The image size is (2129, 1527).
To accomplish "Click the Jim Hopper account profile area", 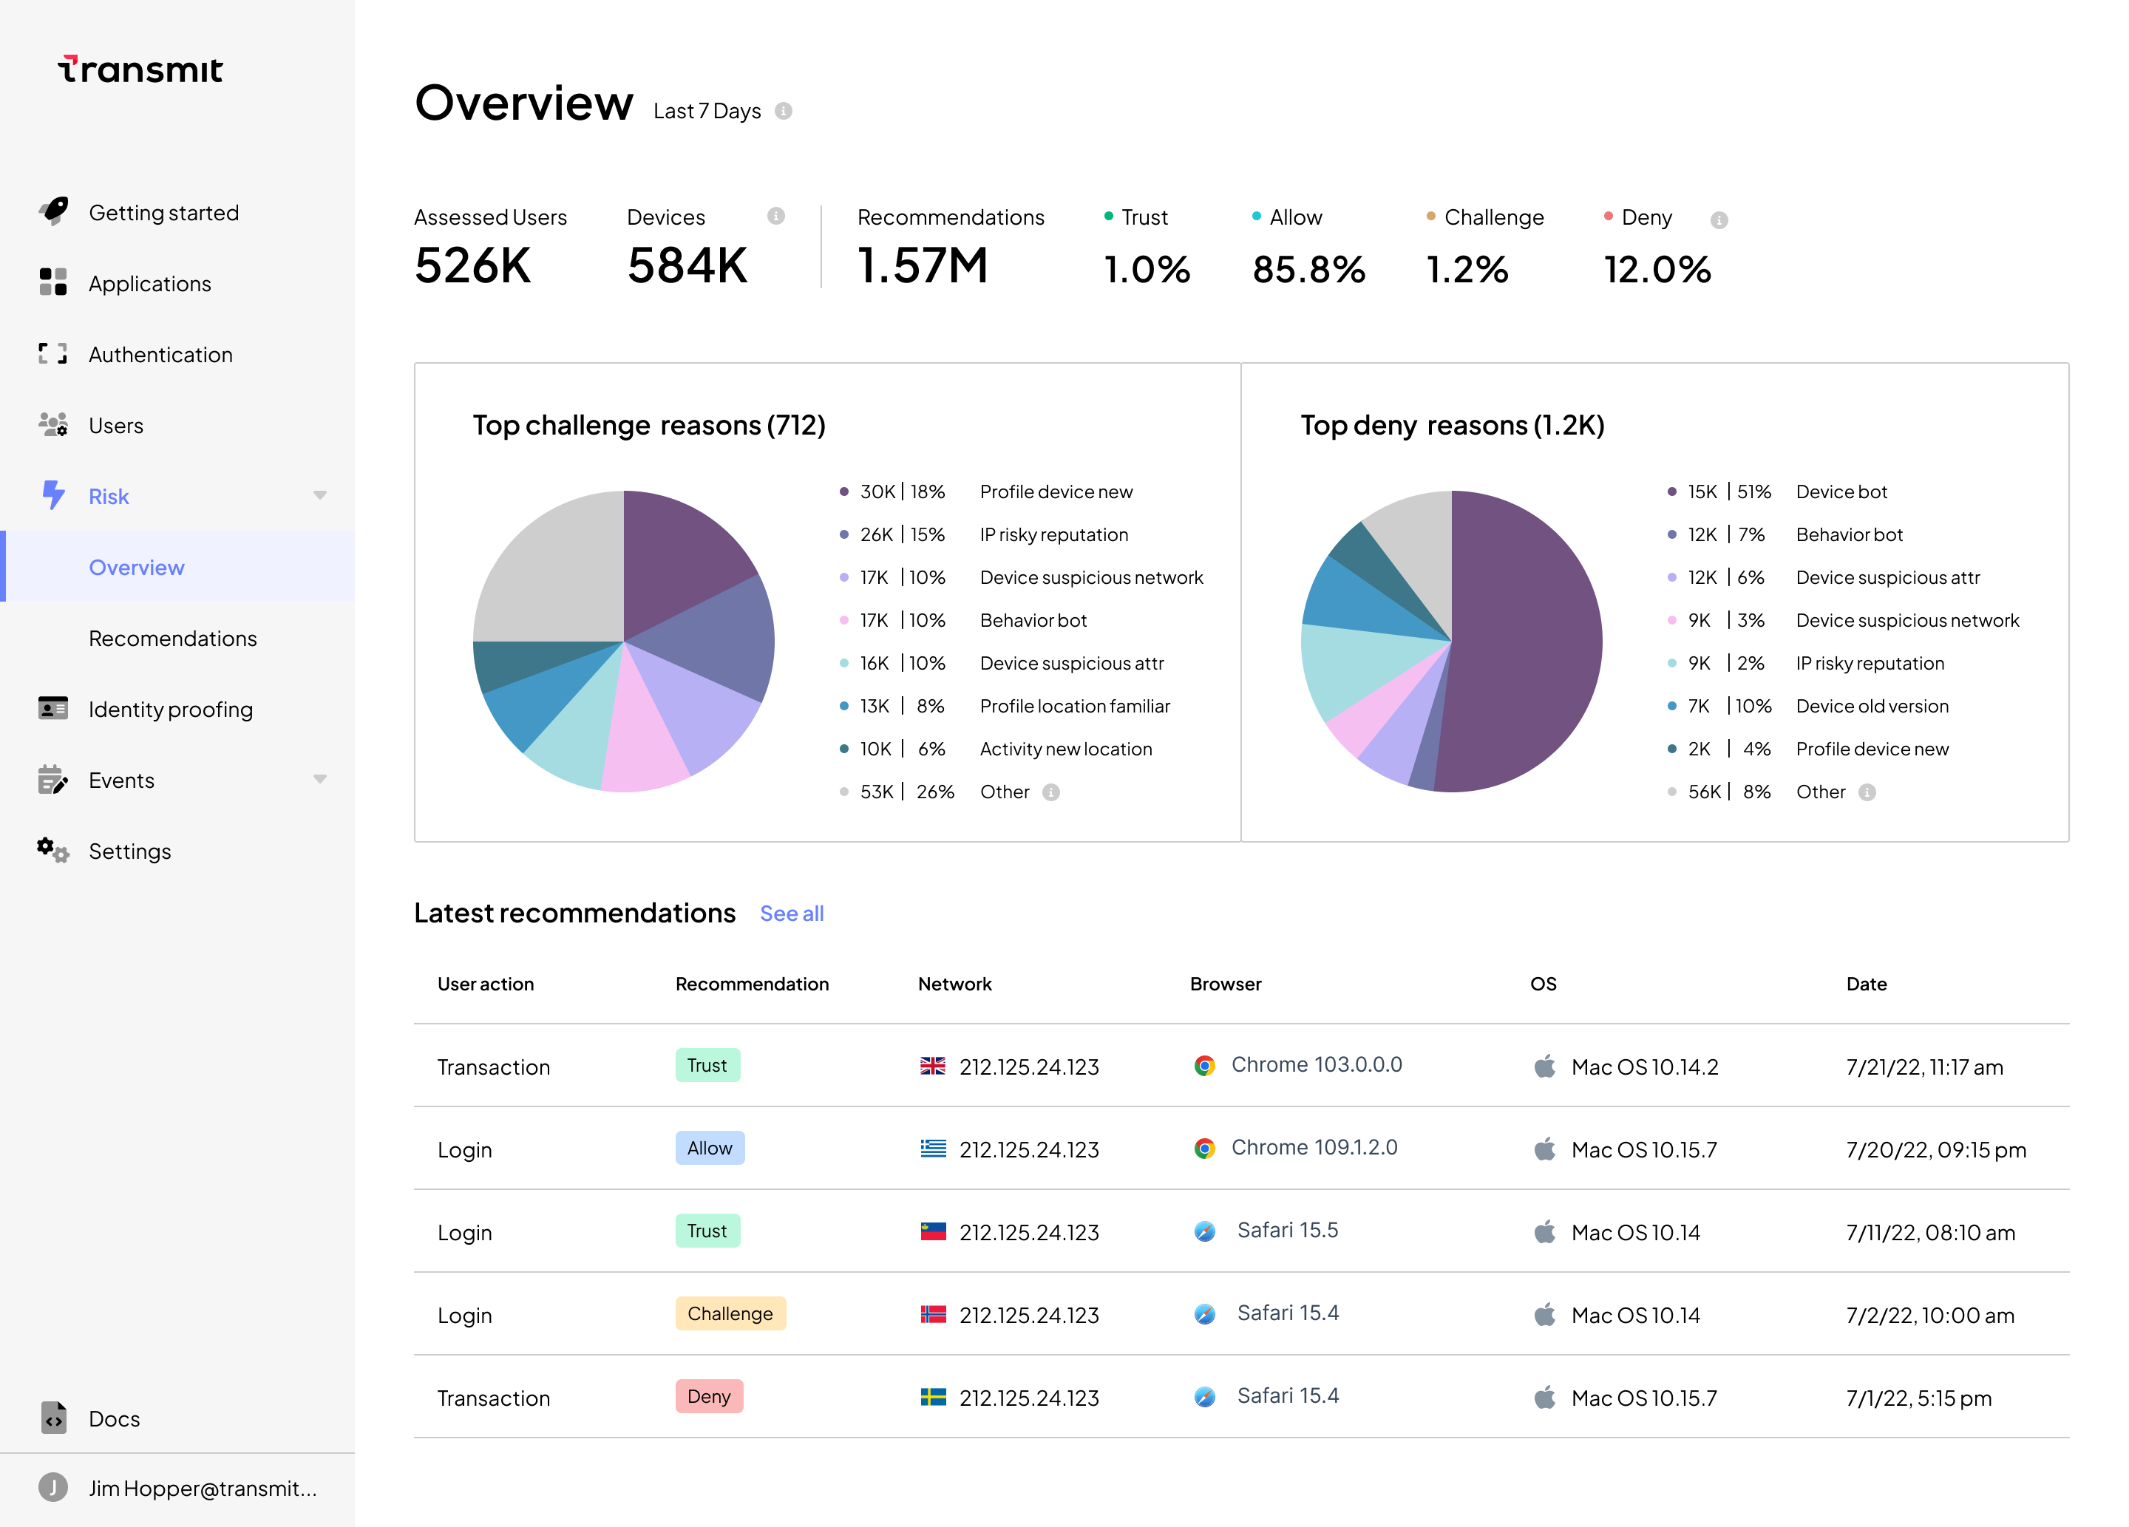I will click(177, 1487).
